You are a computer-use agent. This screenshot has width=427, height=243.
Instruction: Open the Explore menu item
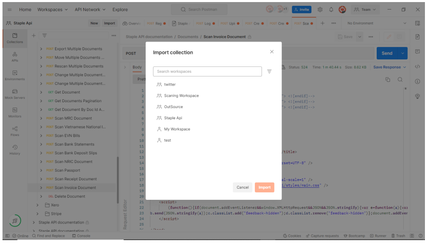(120, 10)
